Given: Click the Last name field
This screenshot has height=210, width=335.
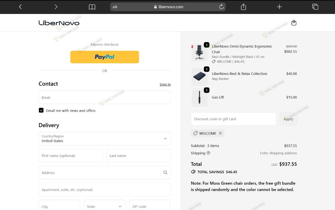Looking at the screenshot, I should tap(138, 156).
